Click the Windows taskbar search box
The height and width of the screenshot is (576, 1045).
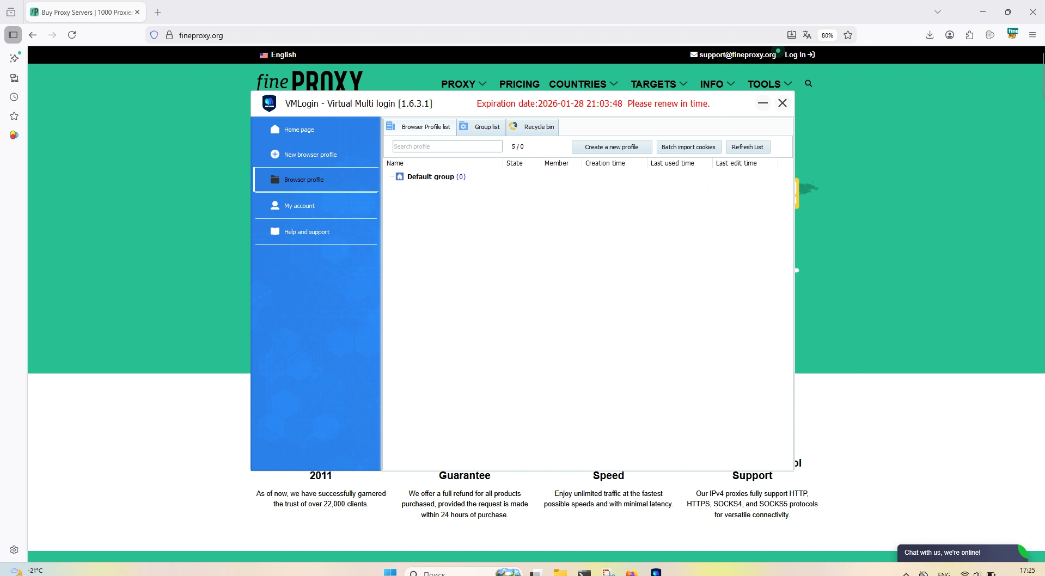[463, 573]
